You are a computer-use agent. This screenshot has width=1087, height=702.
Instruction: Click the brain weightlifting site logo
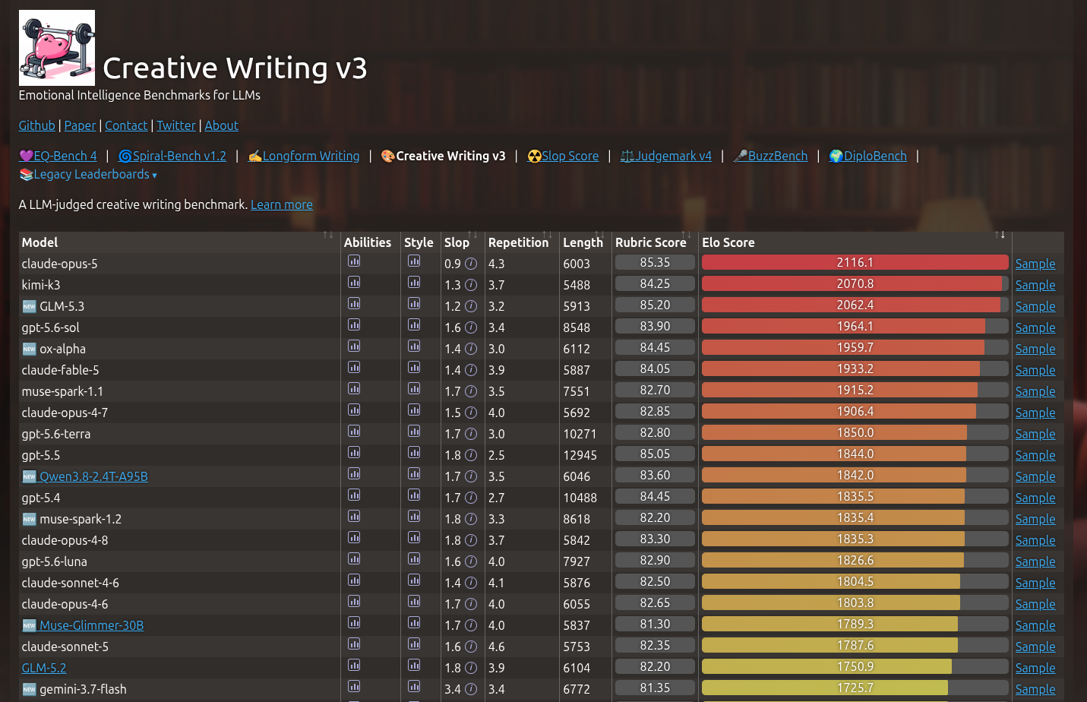(x=57, y=48)
